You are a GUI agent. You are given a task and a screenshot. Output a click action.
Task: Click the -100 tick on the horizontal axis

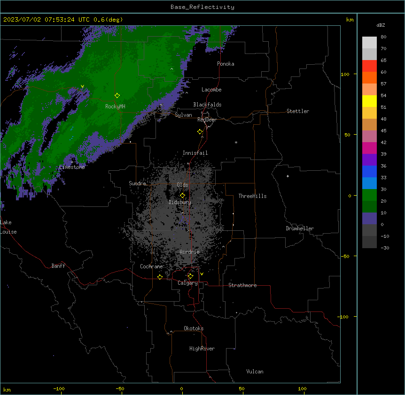(59, 389)
